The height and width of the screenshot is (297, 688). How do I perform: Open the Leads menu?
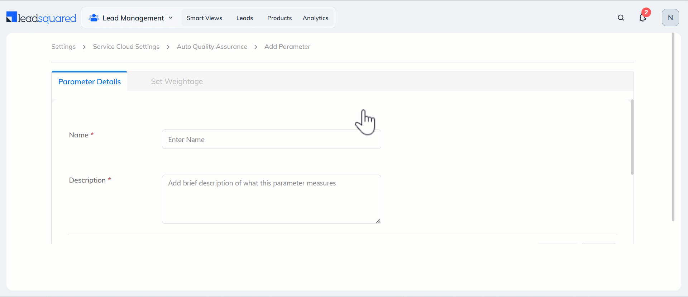245,18
